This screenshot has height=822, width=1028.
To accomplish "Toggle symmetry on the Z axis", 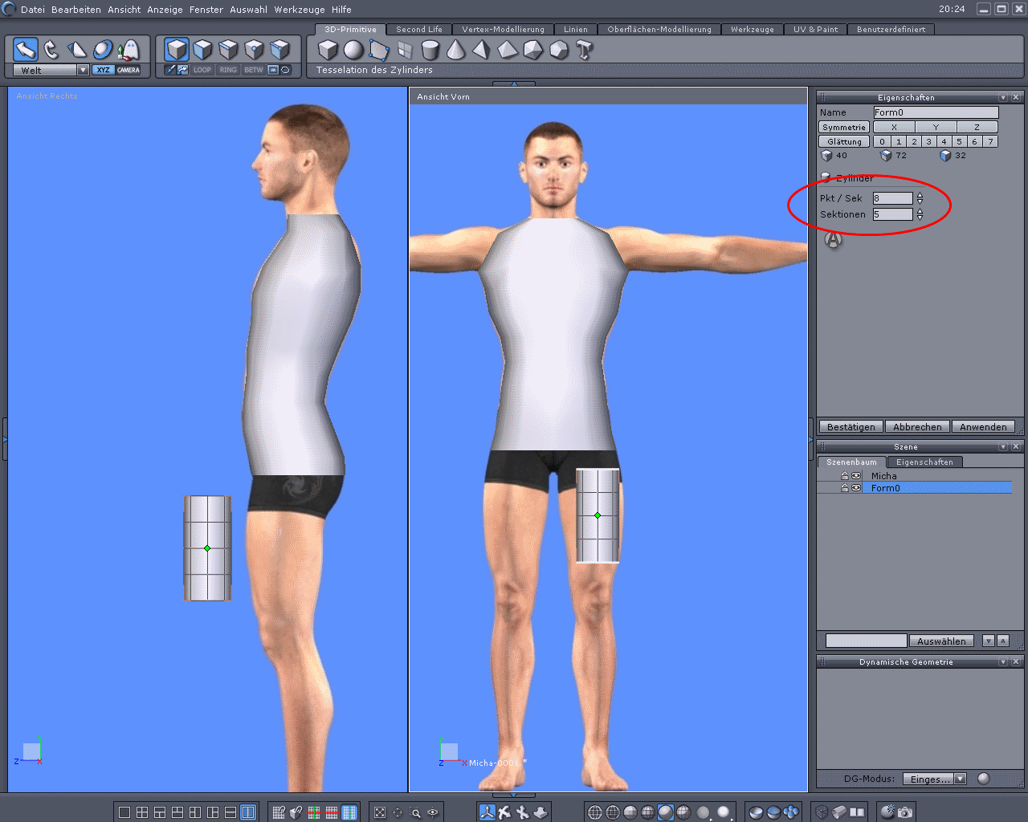I will point(977,127).
